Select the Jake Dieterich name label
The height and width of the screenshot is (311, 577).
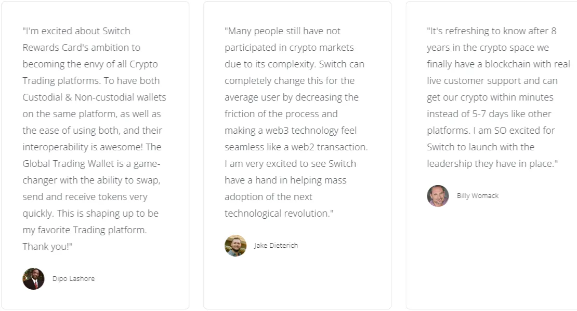(x=276, y=245)
